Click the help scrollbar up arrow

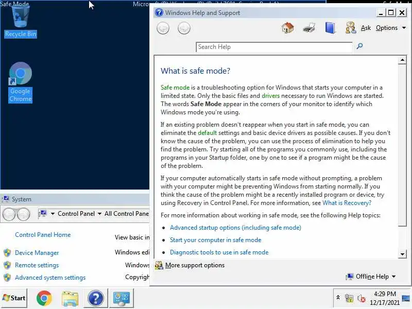pyautogui.click(x=402, y=60)
